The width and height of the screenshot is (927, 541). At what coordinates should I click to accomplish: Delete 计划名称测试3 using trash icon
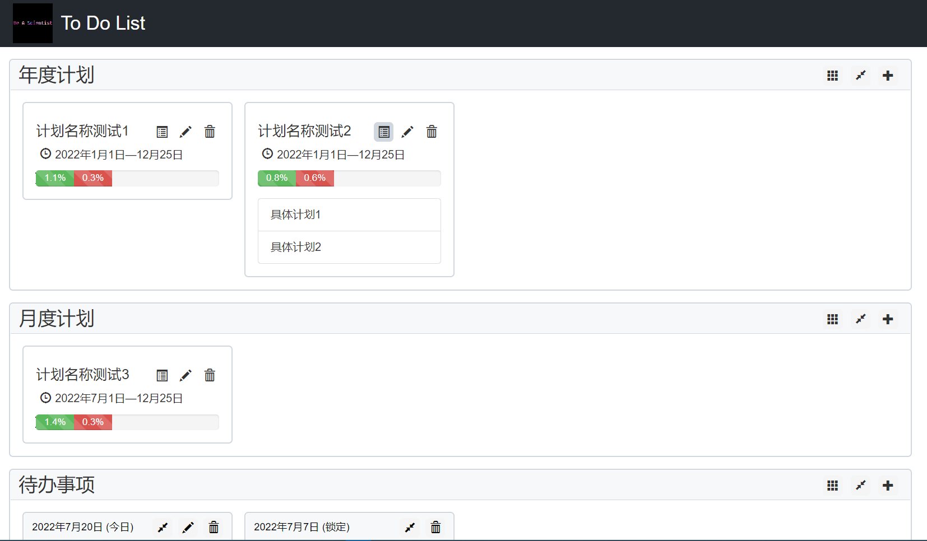tap(210, 376)
